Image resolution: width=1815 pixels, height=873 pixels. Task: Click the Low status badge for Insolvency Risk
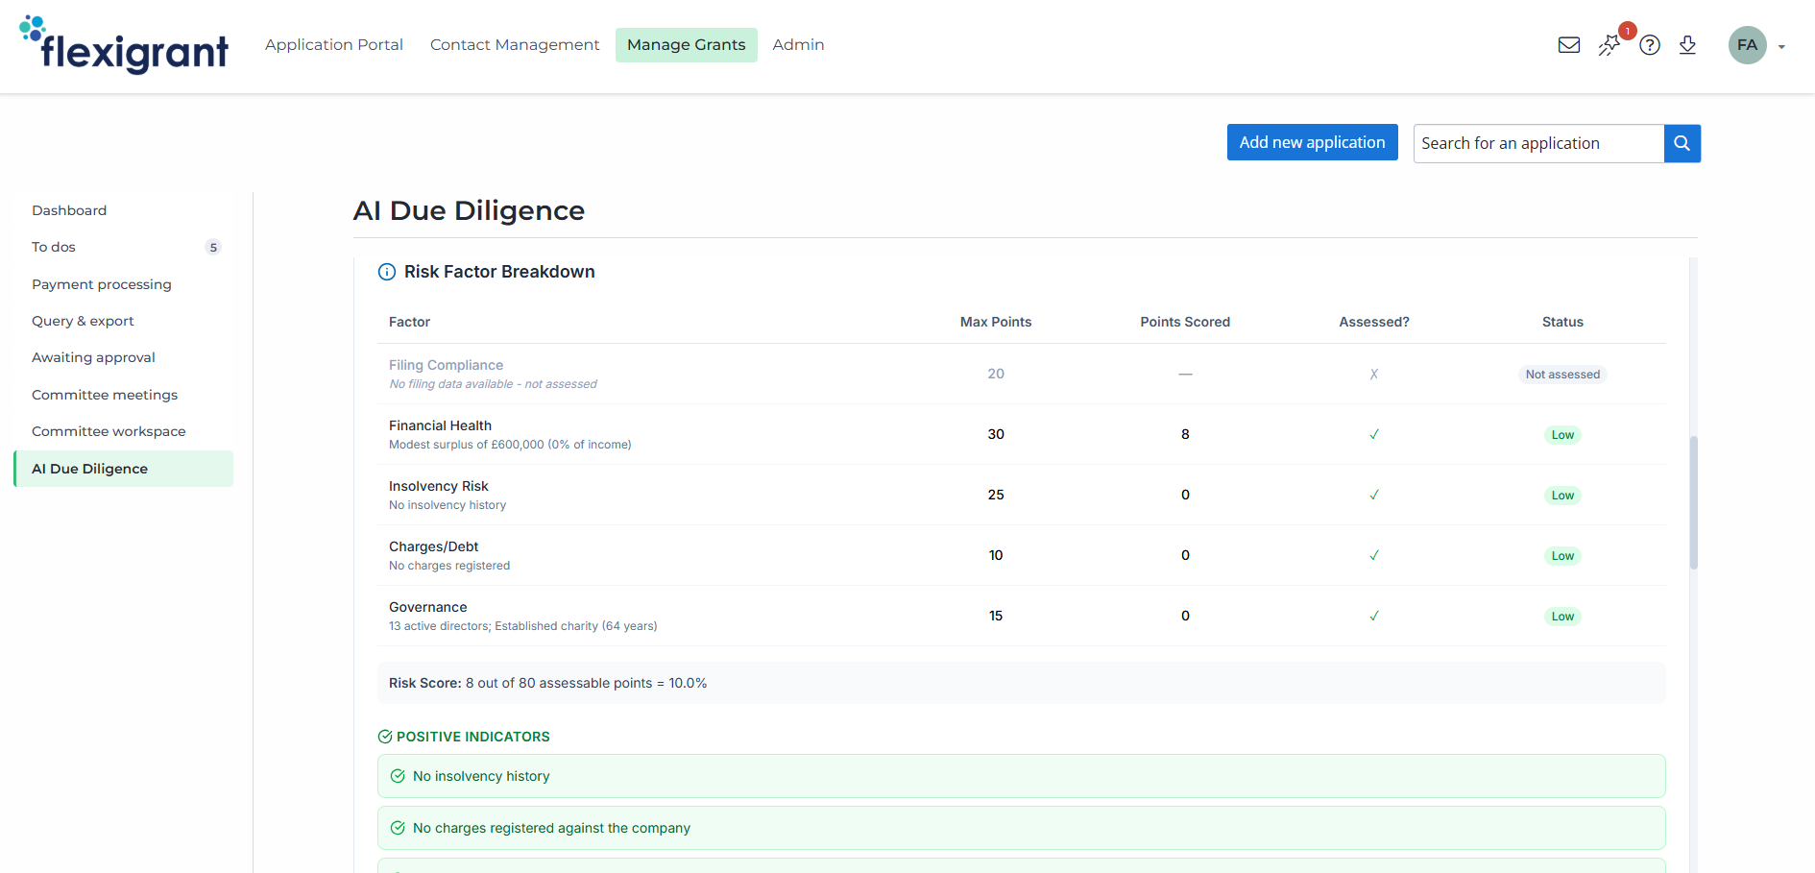(1562, 496)
